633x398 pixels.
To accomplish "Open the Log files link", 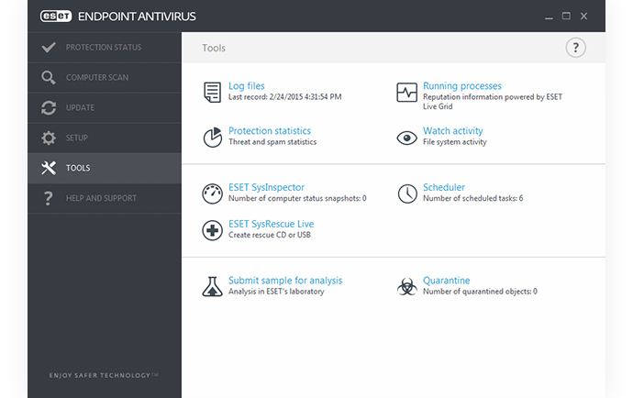I will click(246, 86).
